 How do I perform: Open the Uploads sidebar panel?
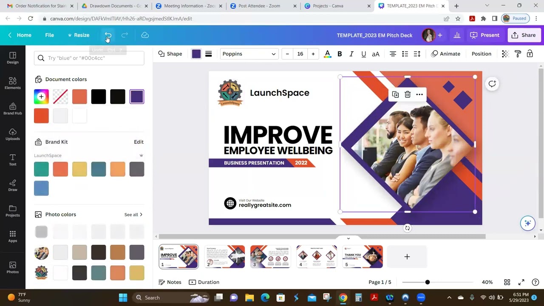click(13, 134)
